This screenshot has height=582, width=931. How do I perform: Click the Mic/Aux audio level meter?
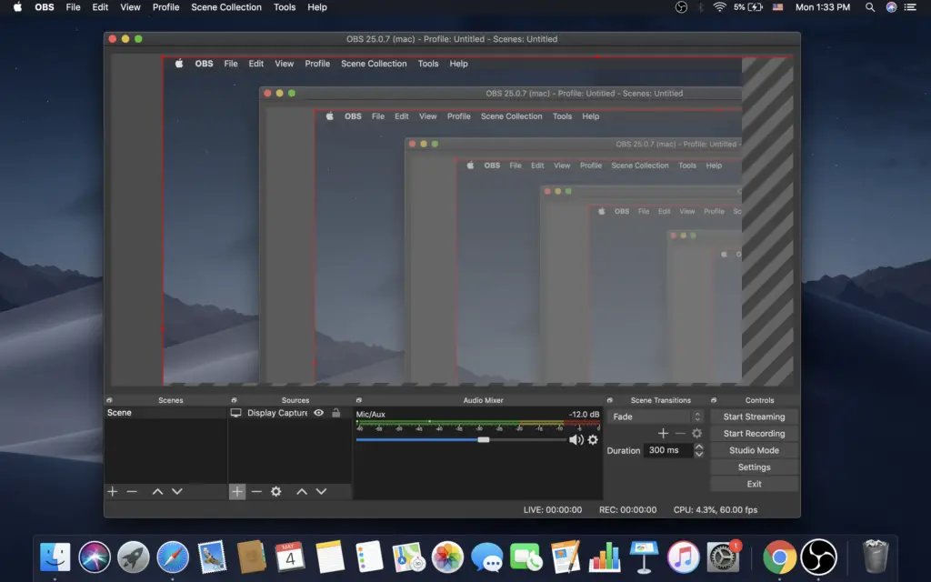(478, 425)
